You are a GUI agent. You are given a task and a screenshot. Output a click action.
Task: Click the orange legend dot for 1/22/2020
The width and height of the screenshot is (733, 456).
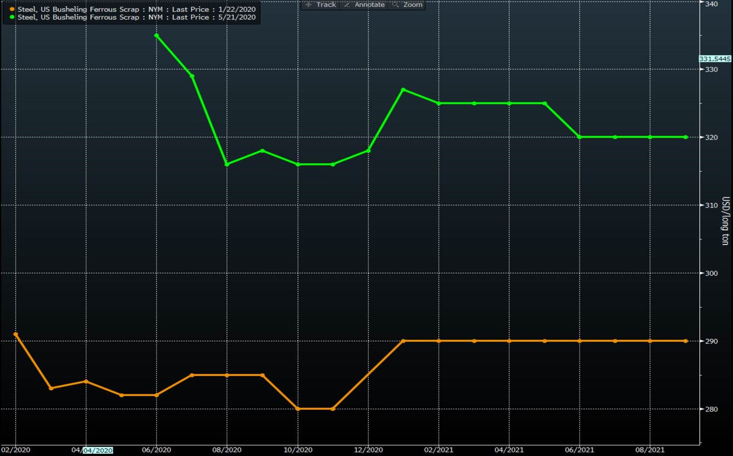[12, 9]
